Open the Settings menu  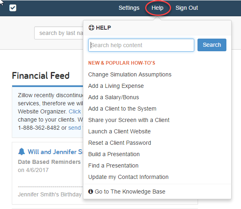[129, 8]
